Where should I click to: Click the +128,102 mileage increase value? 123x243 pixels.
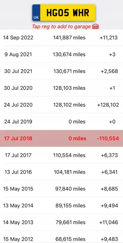coord(108,105)
